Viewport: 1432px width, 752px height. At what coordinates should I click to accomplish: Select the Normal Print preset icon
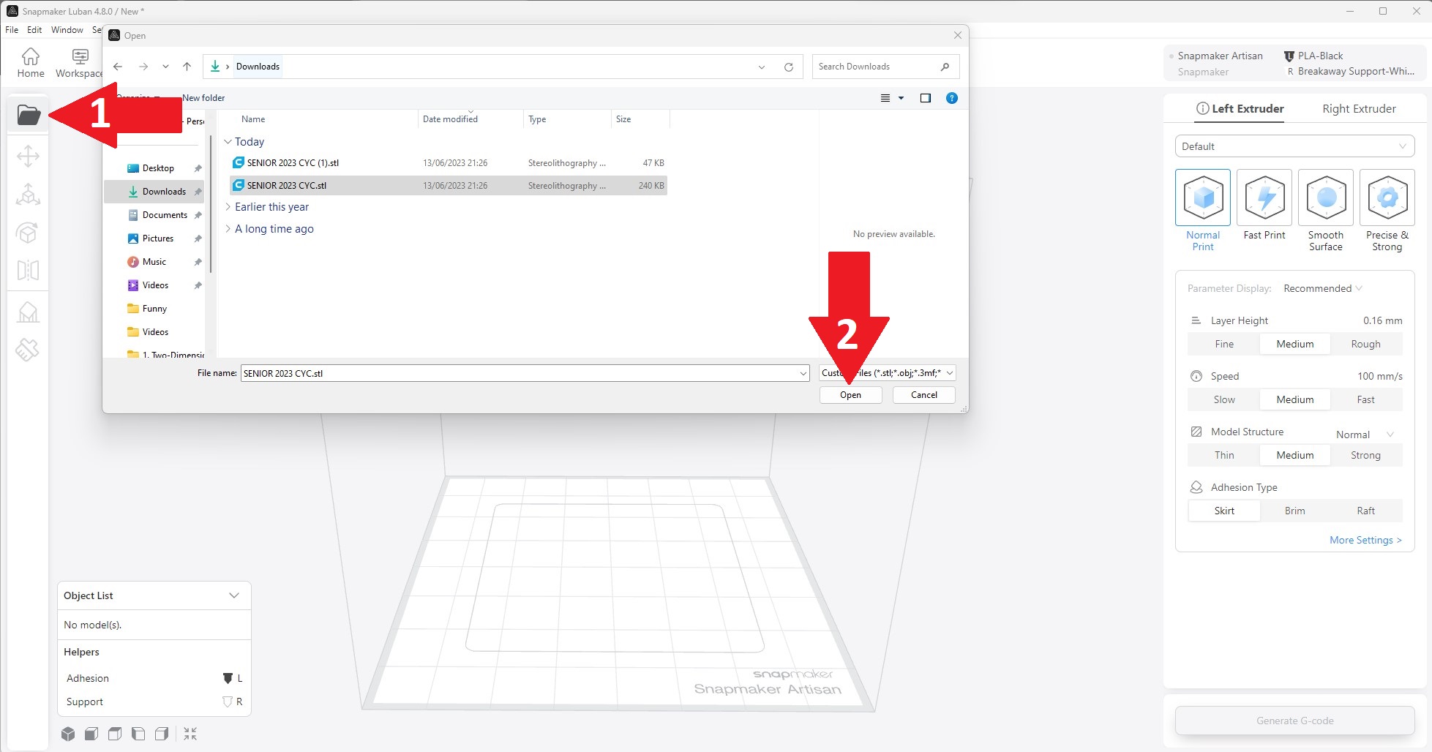click(x=1203, y=198)
